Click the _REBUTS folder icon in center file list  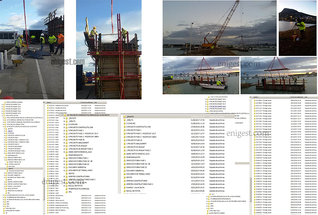click(125, 120)
